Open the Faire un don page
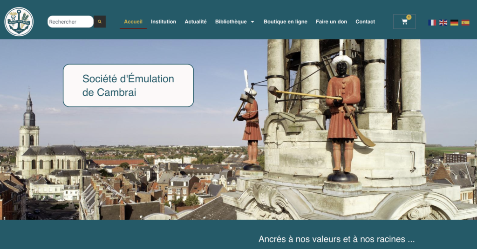 click(331, 21)
